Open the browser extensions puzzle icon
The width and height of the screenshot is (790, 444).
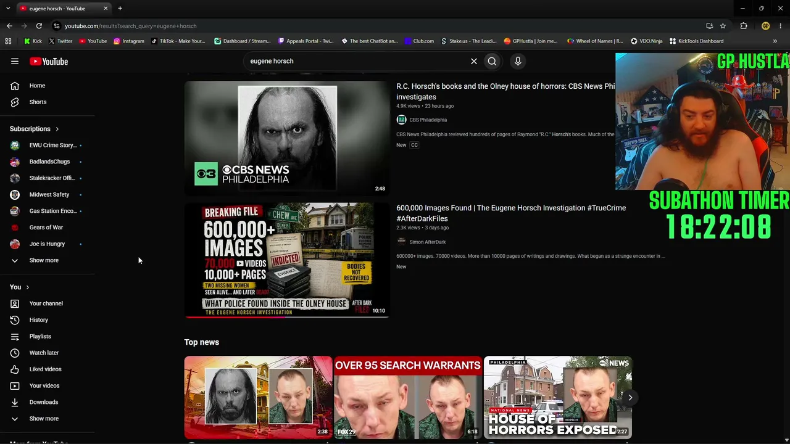[x=744, y=26]
